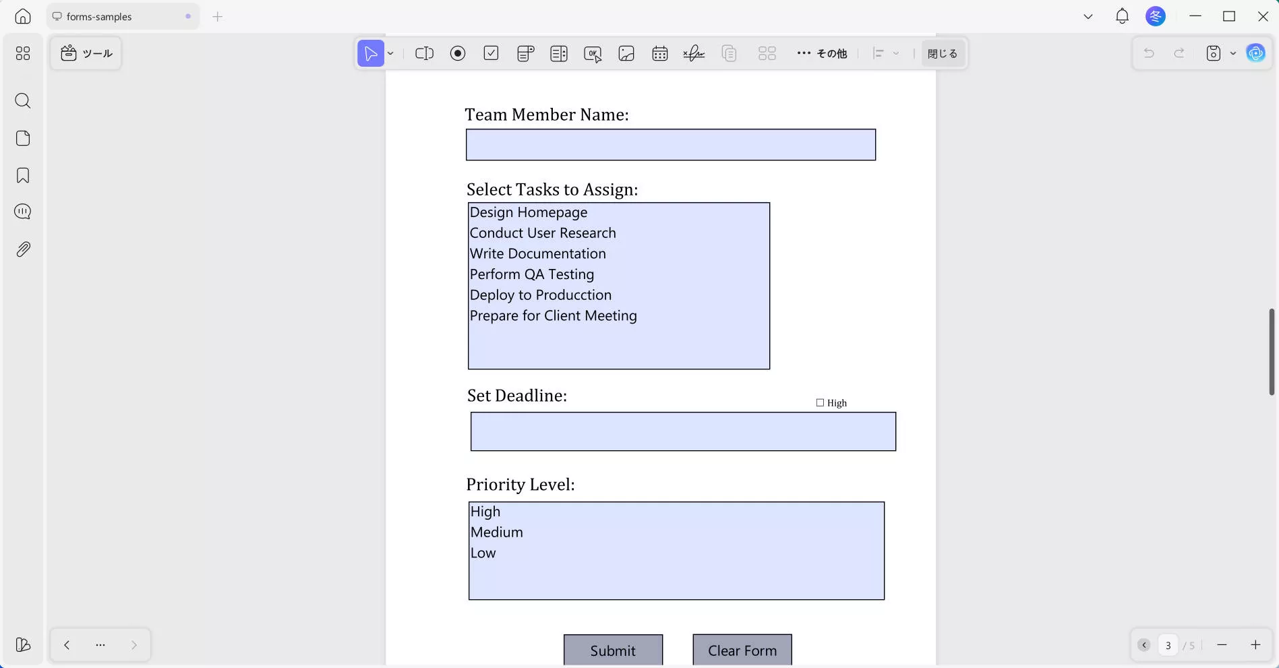The width and height of the screenshot is (1279, 668).
Task: Select the text field form tool
Action: pos(424,53)
